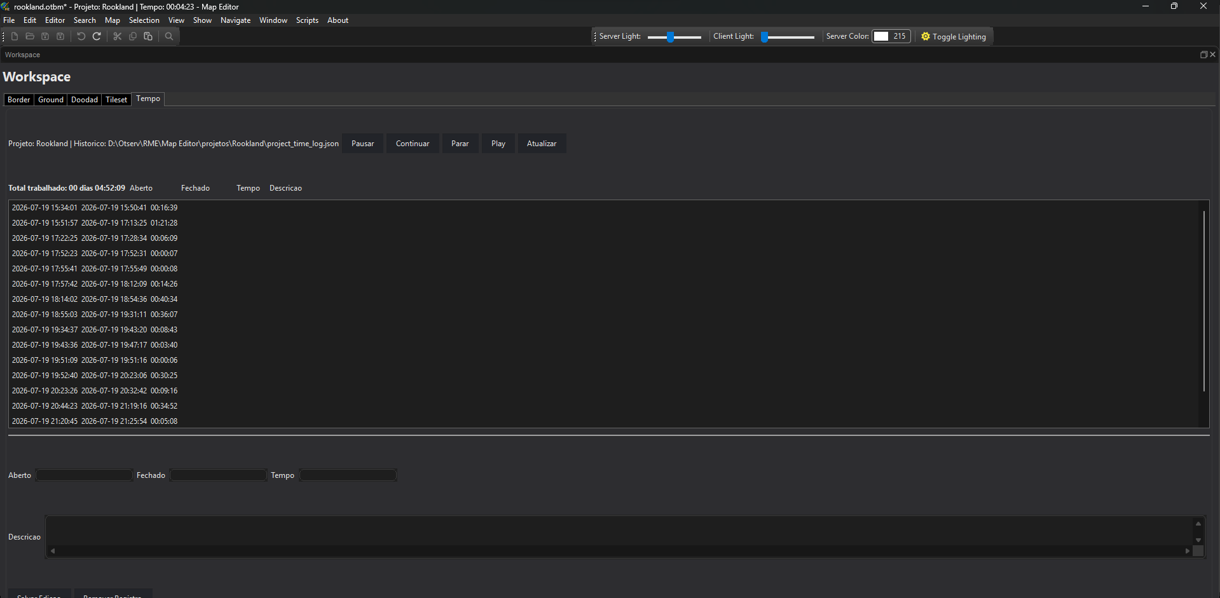Click the Server Color value 215 field
The width and height of the screenshot is (1220, 598).
tap(899, 36)
